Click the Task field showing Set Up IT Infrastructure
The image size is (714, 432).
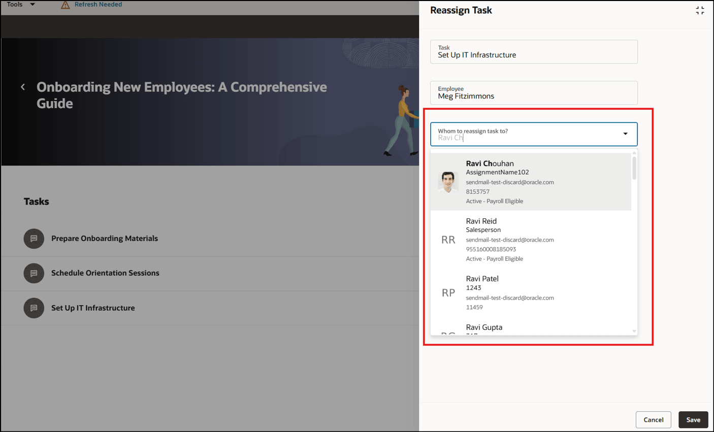pyautogui.click(x=534, y=52)
